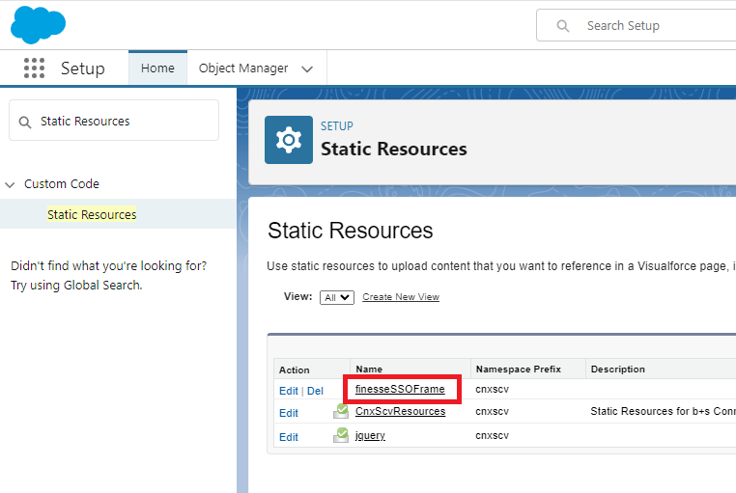Click the Name column header
Viewport: 736px width, 493px height.
pos(369,370)
